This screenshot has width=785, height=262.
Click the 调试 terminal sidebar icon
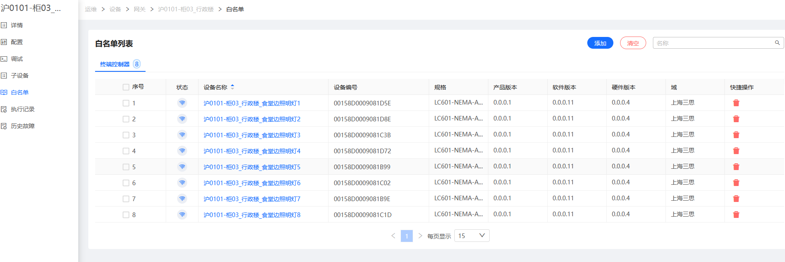click(x=4, y=59)
